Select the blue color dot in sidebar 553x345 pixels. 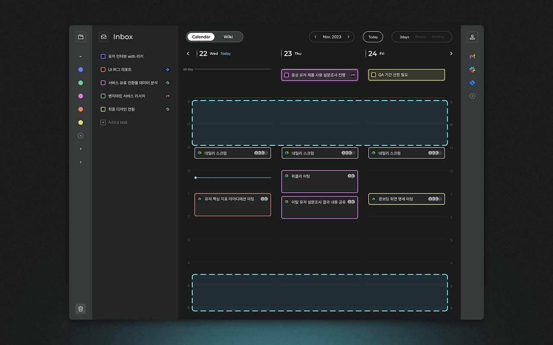point(81,69)
